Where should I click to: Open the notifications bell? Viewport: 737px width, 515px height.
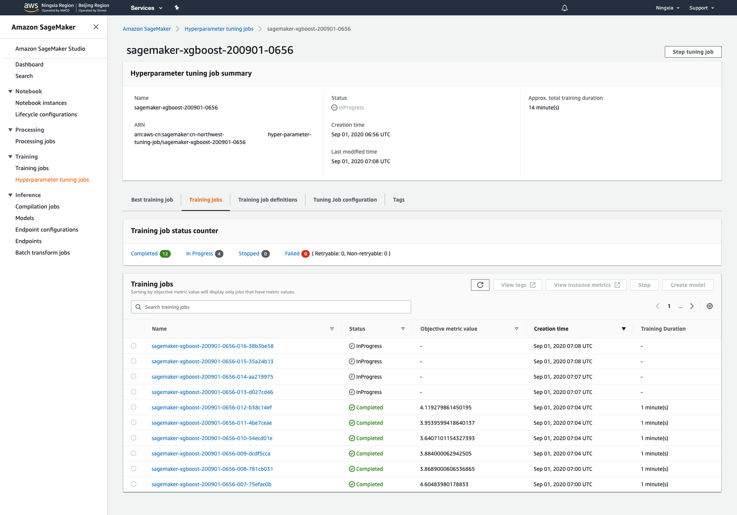click(564, 8)
